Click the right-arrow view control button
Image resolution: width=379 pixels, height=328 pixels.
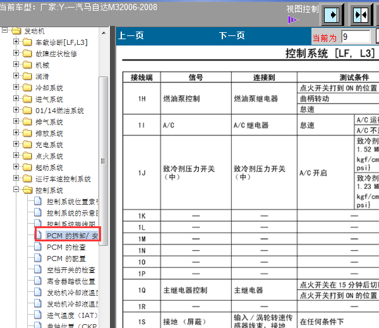[332, 15]
